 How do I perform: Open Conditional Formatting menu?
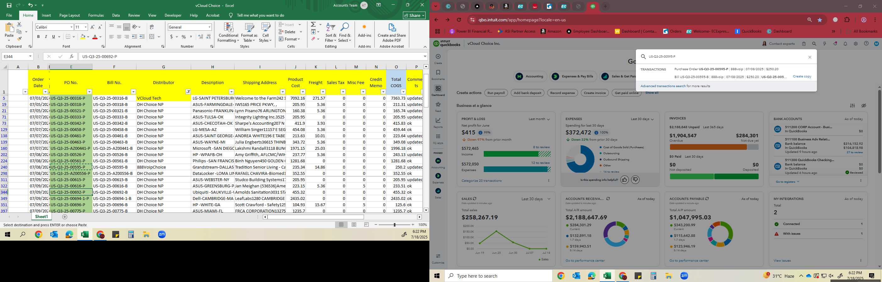(x=229, y=33)
